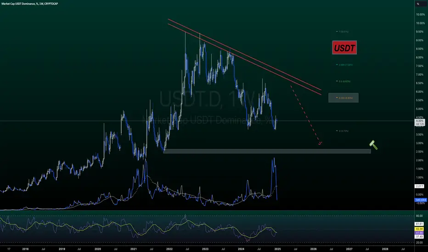Image resolution: width=428 pixels, height=252 pixels.
Task: Click the 0.5 Fibonacci level label
Action: pyautogui.click(x=344, y=81)
